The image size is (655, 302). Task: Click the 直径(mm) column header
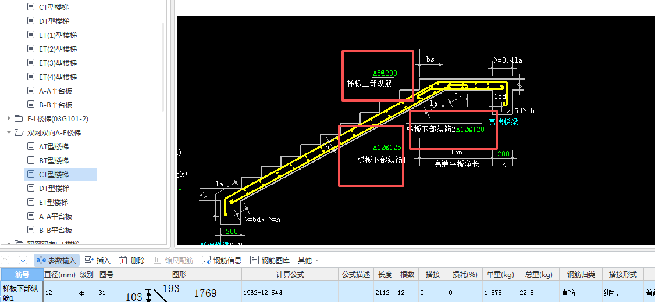[60, 274]
